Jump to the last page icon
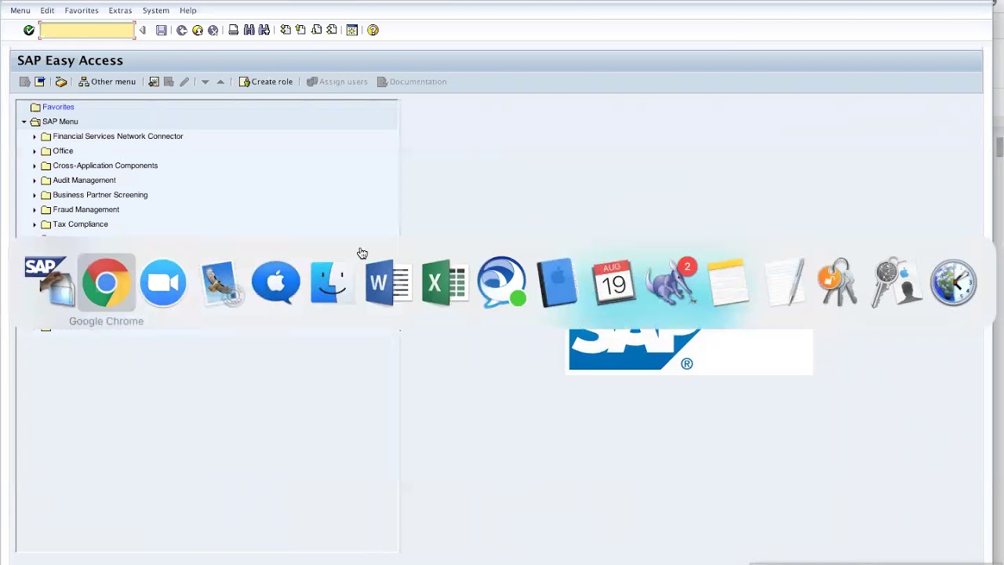 [x=332, y=30]
